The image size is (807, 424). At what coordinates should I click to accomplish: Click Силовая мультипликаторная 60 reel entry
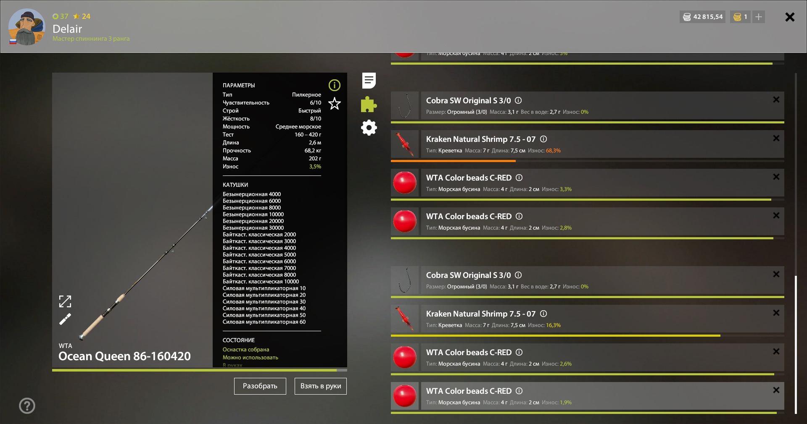click(264, 322)
